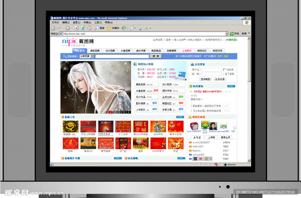
Task: Click into the 密码 input field
Action: 211,74
